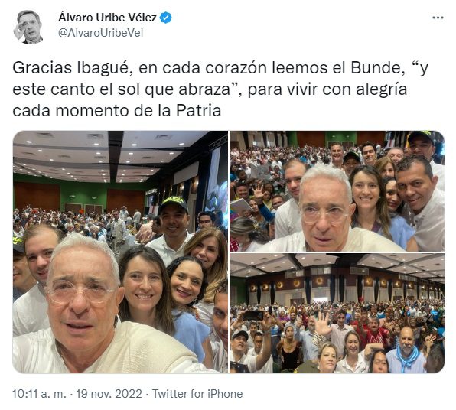Open the black-and-white profile avatar
This screenshot has height=410, width=456.
click(x=29, y=27)
